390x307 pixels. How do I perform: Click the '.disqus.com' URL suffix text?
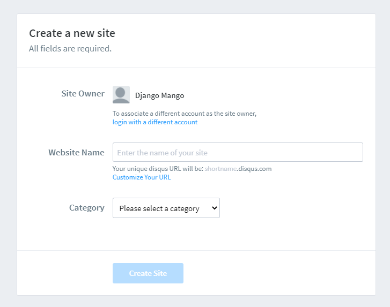254,169
